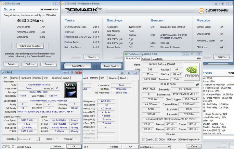234x149 pixels.
Task: Click the AMD Phenom II logo in CPU-Z
Action: [71, 90]
